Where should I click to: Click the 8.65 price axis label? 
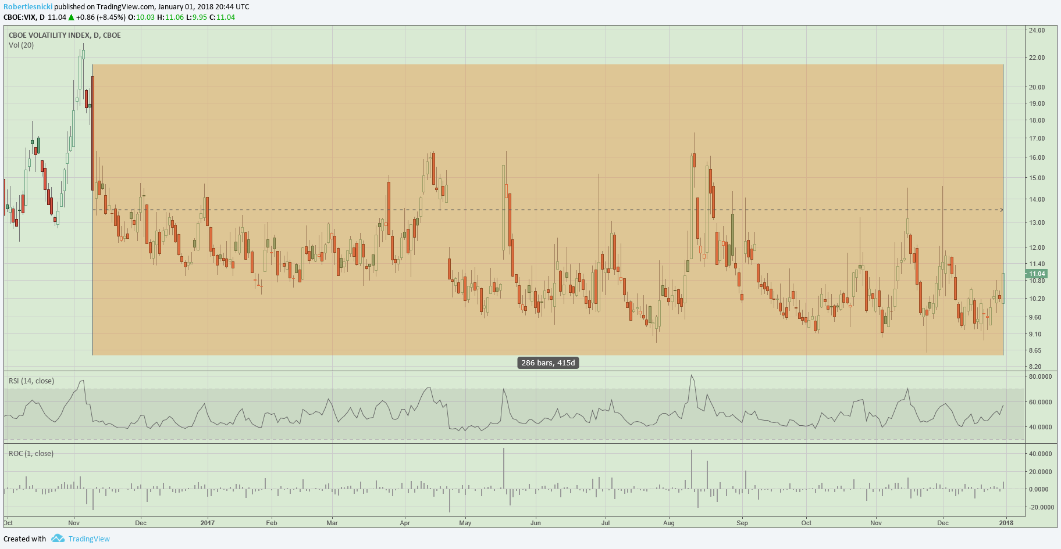click(1035, 350)
